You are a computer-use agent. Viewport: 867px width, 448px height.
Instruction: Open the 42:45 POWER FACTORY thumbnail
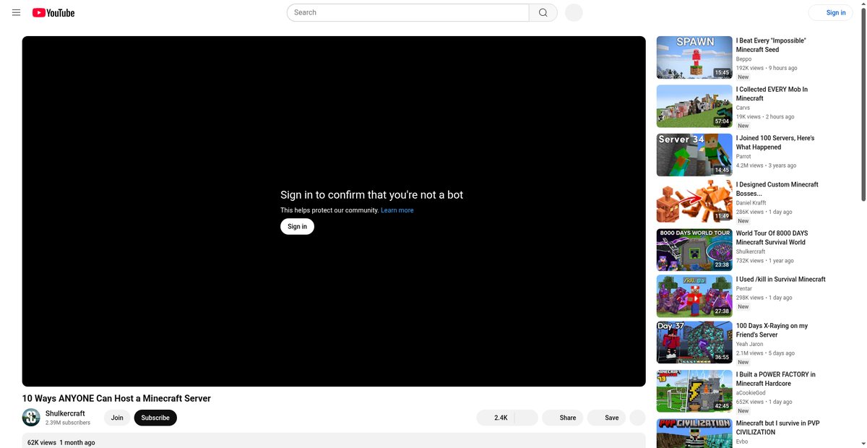tap(694, 392)
